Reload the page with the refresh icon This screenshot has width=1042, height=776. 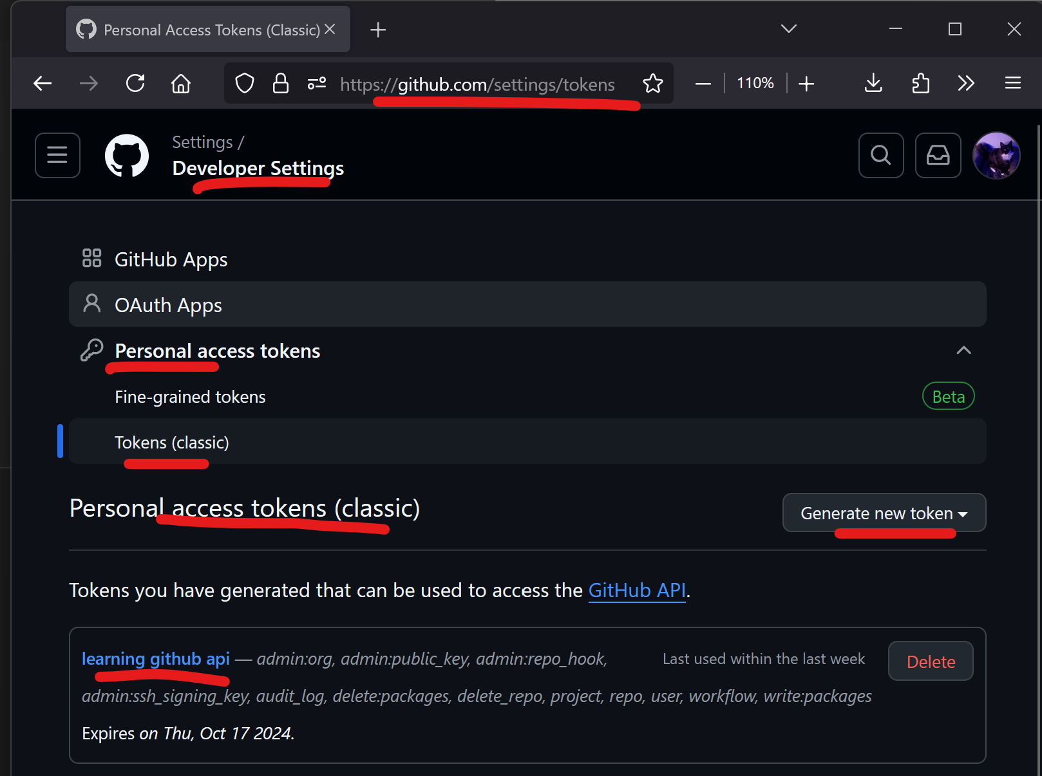pos(135,83)
